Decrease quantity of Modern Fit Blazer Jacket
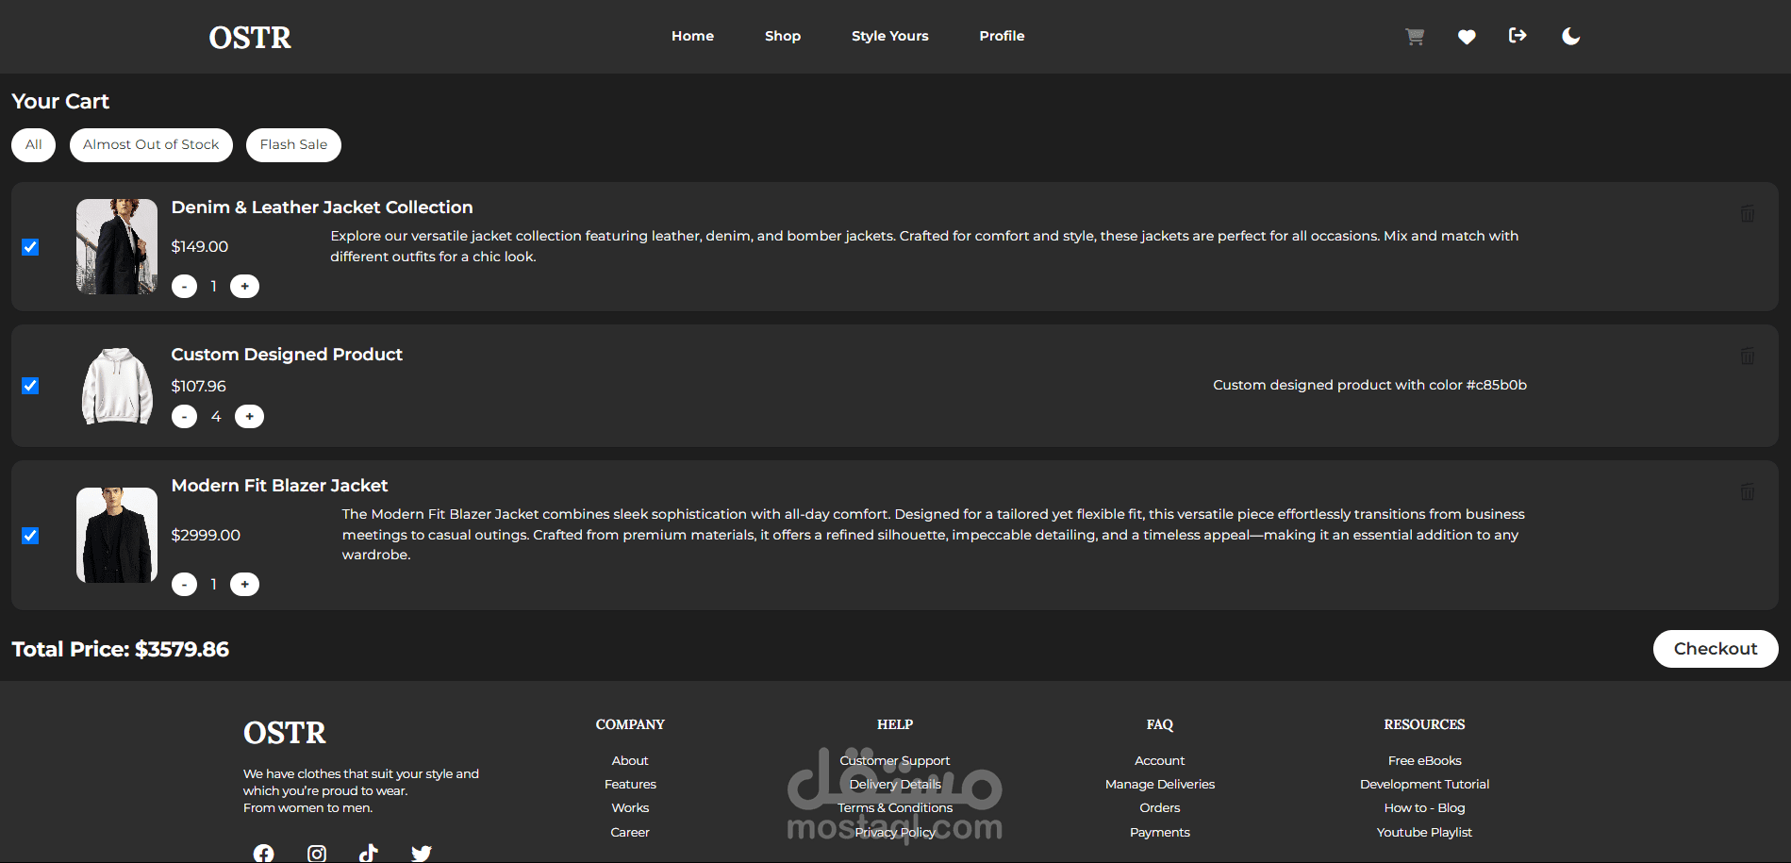Viewport: 1791px width, 863px height. pyautogui.click(x=185, y=585)
